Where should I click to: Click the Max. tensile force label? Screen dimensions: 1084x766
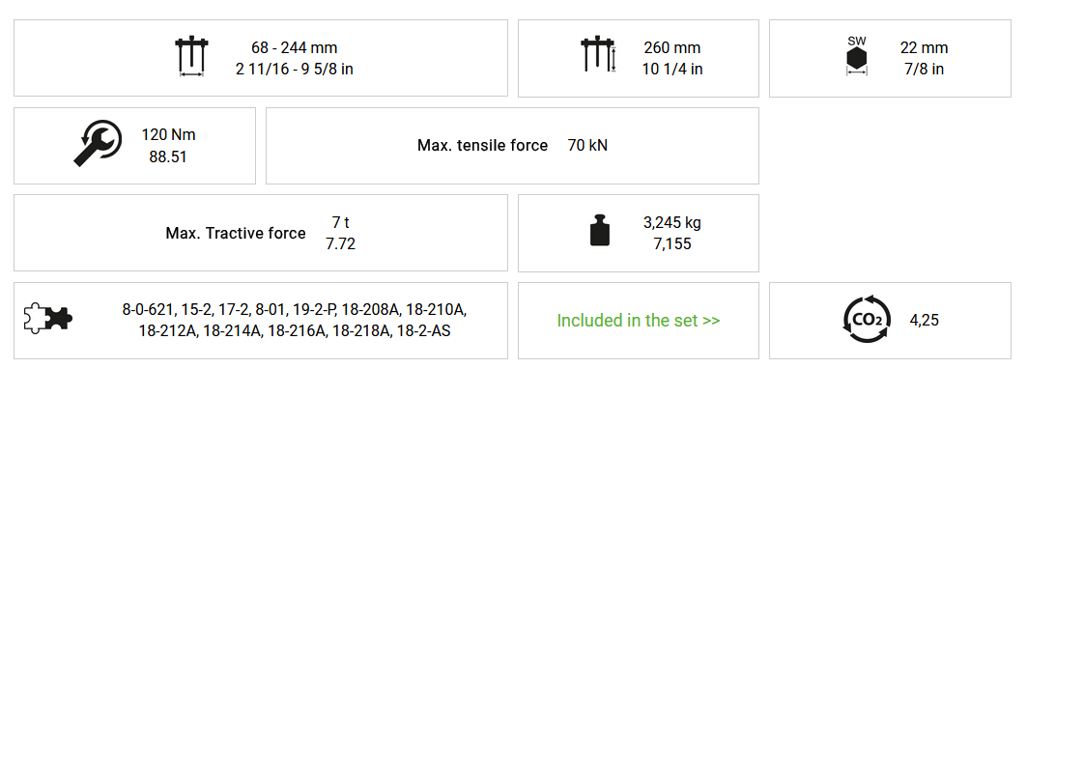[482, 146]
